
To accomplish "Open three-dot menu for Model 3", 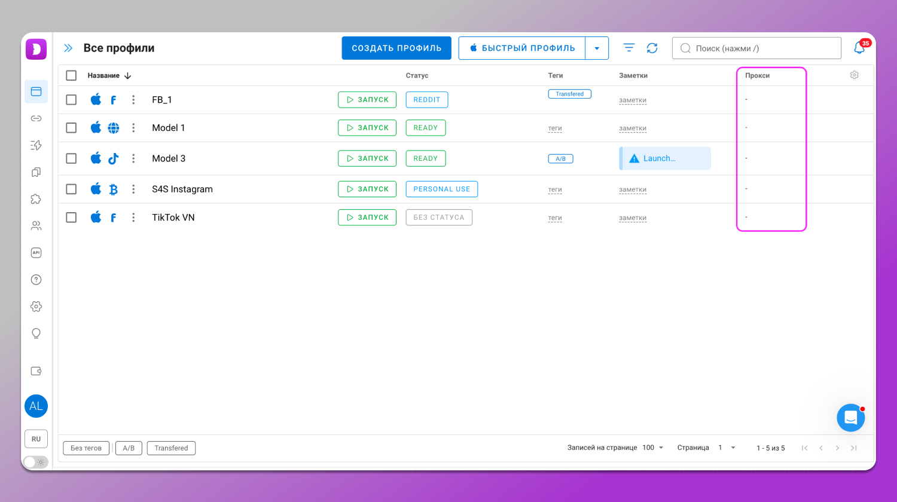I will click(x=133, y=158).
